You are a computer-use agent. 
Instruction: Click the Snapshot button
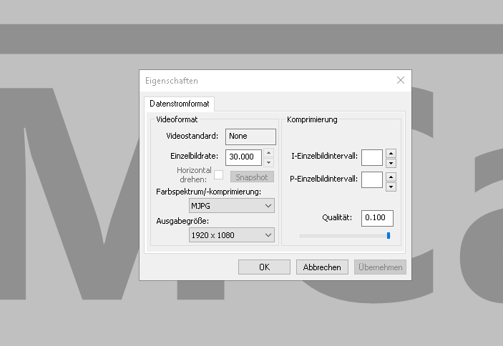click(x=252, y=177)
